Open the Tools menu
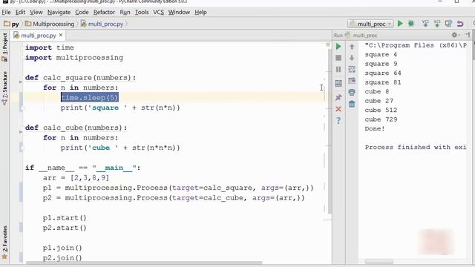 tap(142, 12)
